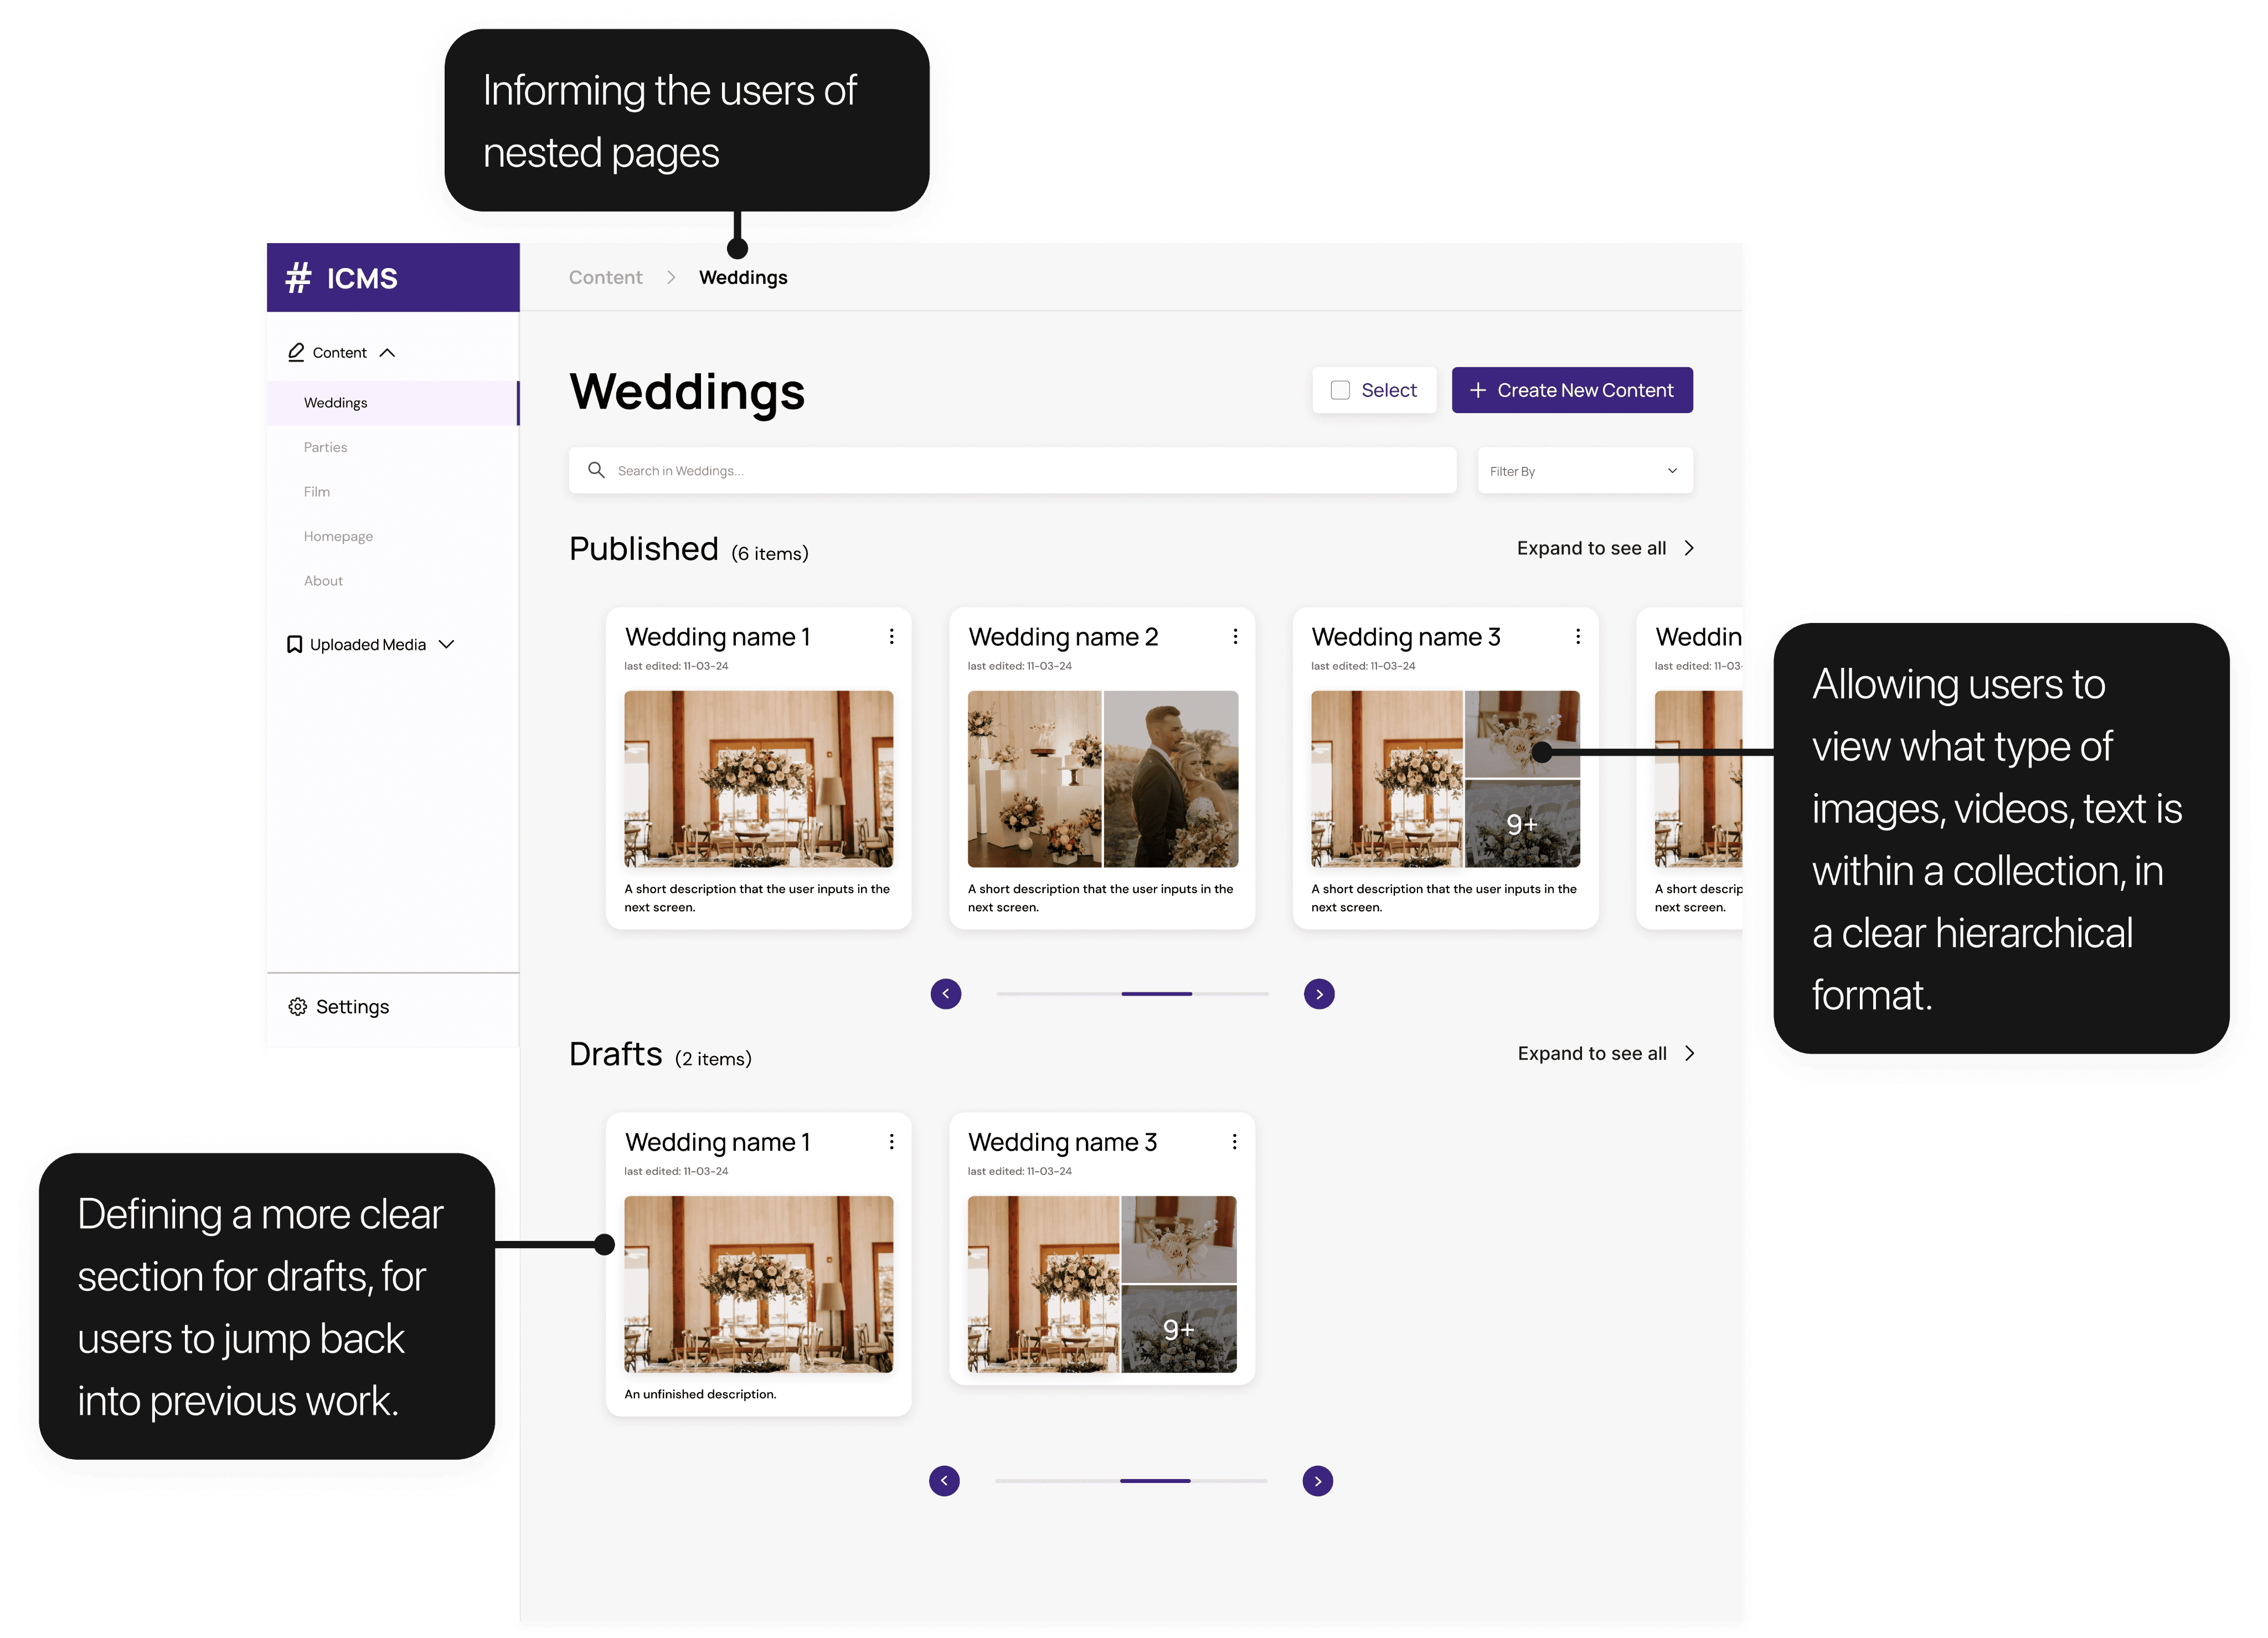Click the Search in Weddings field
The height and width of the screenshot is (1638, 2268).
coord(1012,471)
